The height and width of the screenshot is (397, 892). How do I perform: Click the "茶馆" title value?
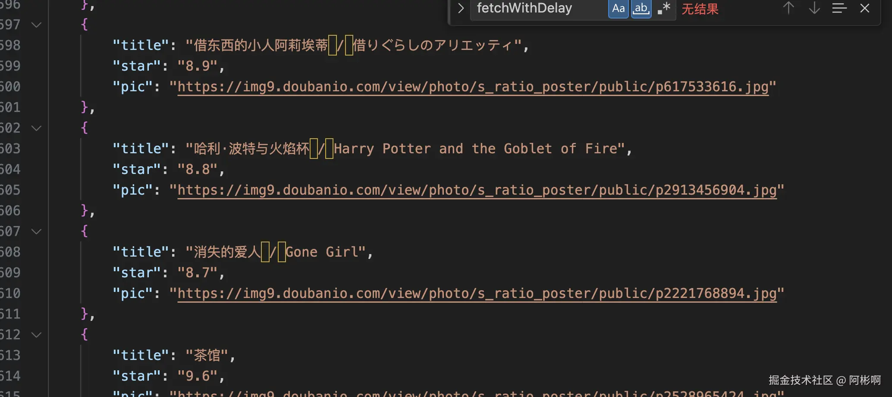coord(207,355)
